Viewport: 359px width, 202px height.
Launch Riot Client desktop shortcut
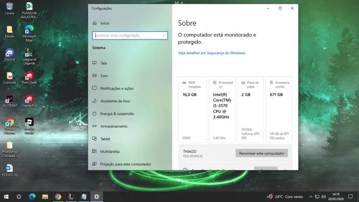pyautogui.click(x=29, y=78)
